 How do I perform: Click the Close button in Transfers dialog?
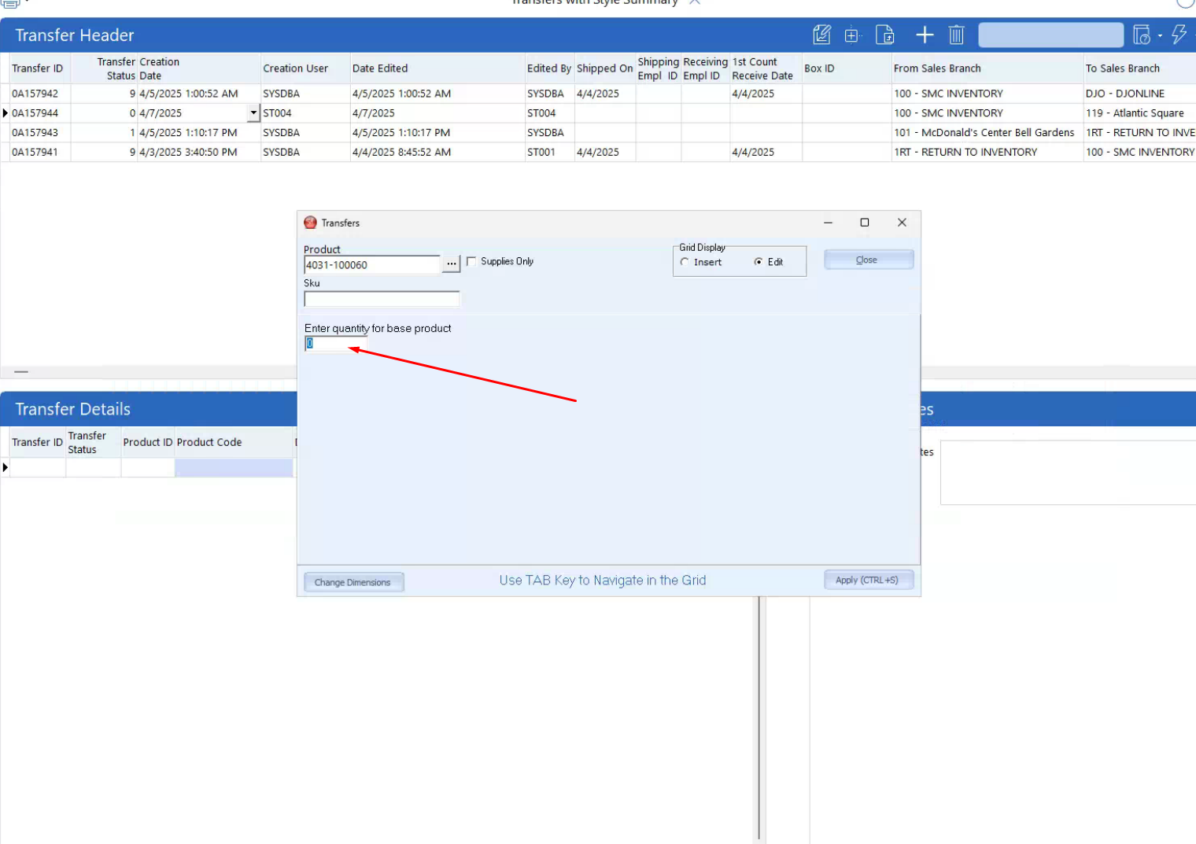click(869, 260)
